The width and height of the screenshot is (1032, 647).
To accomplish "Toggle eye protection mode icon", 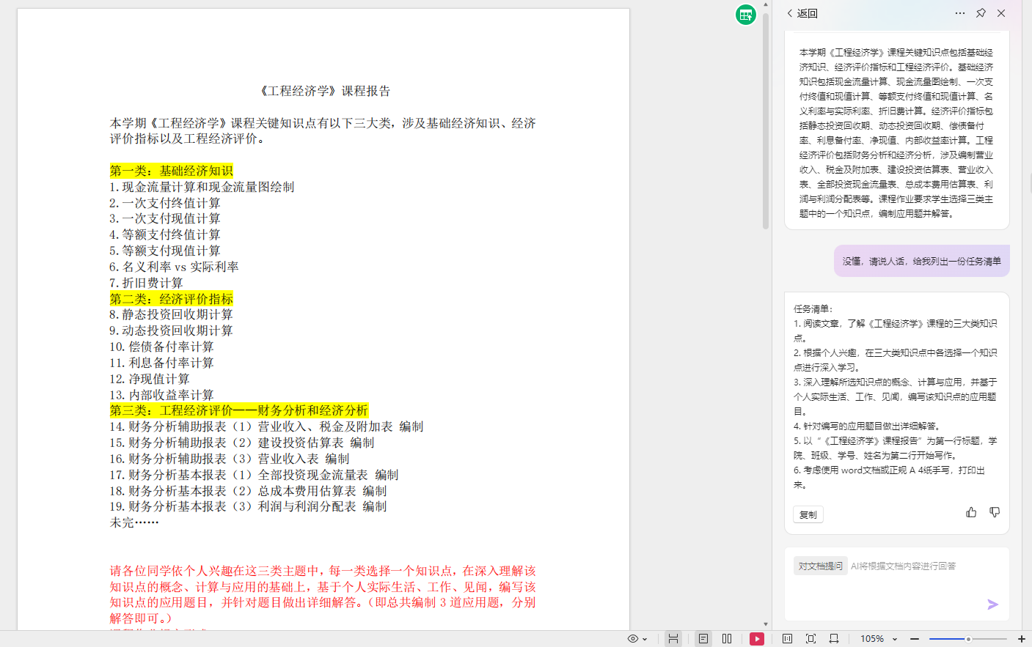I will (633, 639).
